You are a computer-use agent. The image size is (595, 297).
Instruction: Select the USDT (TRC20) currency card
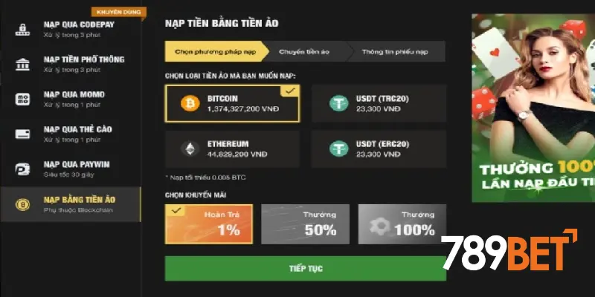pyautogui.click(x=379, y=104)
